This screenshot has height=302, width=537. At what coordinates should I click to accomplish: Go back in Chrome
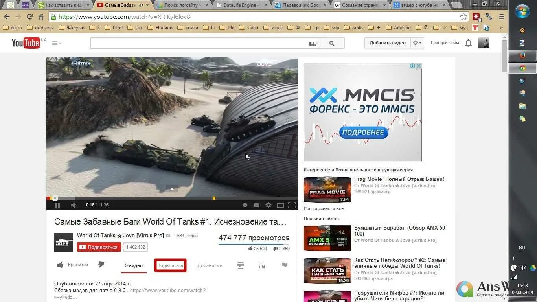[7, 17]
